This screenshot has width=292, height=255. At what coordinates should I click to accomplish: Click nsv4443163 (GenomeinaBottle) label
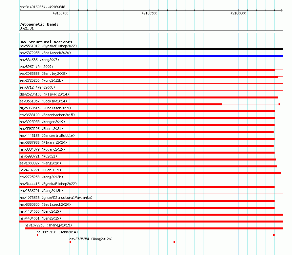47,136
